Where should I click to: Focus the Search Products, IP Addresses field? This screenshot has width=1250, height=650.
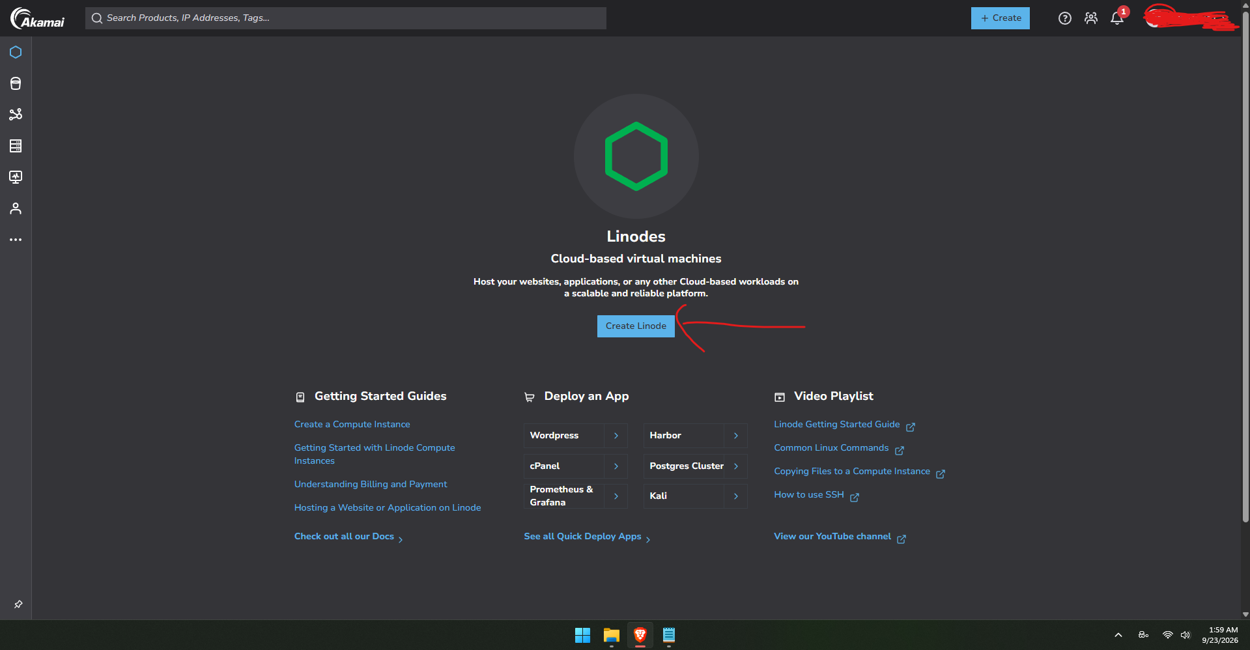tap(346, 18)
